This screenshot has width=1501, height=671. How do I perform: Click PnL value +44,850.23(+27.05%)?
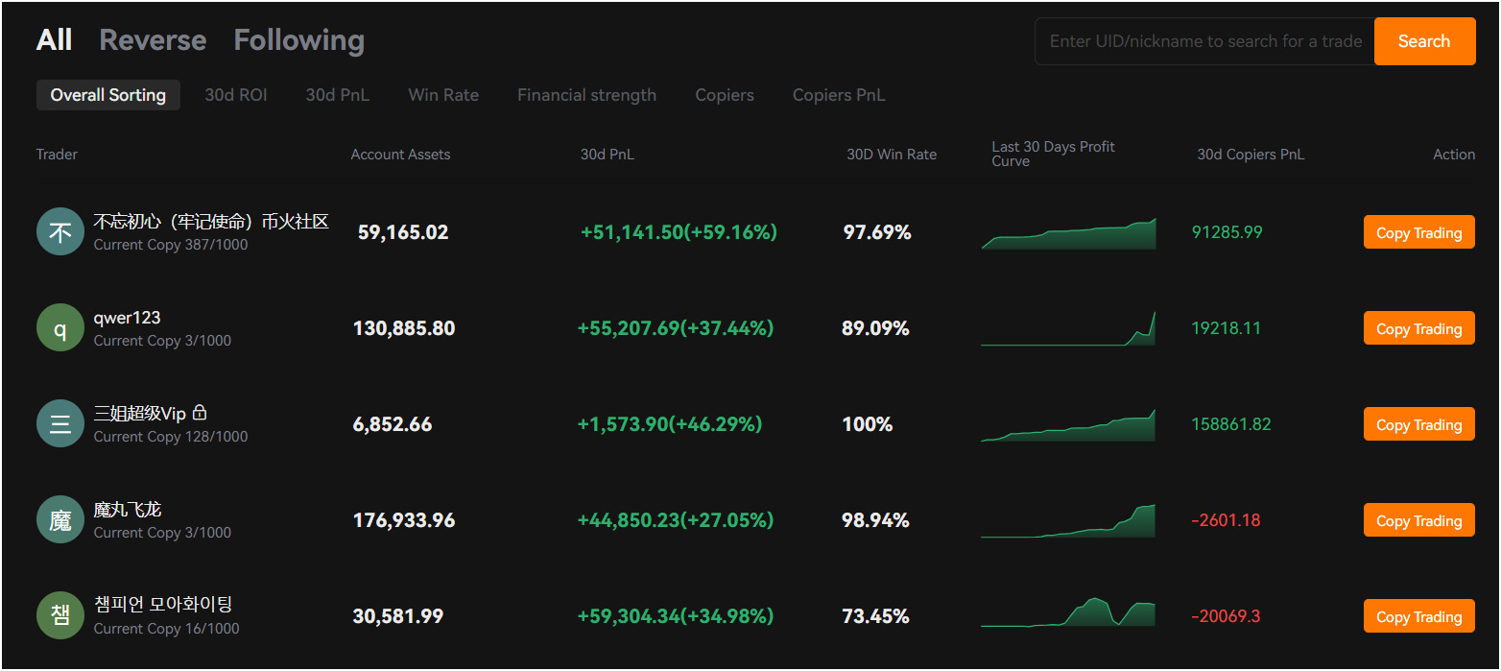[676, 520]
